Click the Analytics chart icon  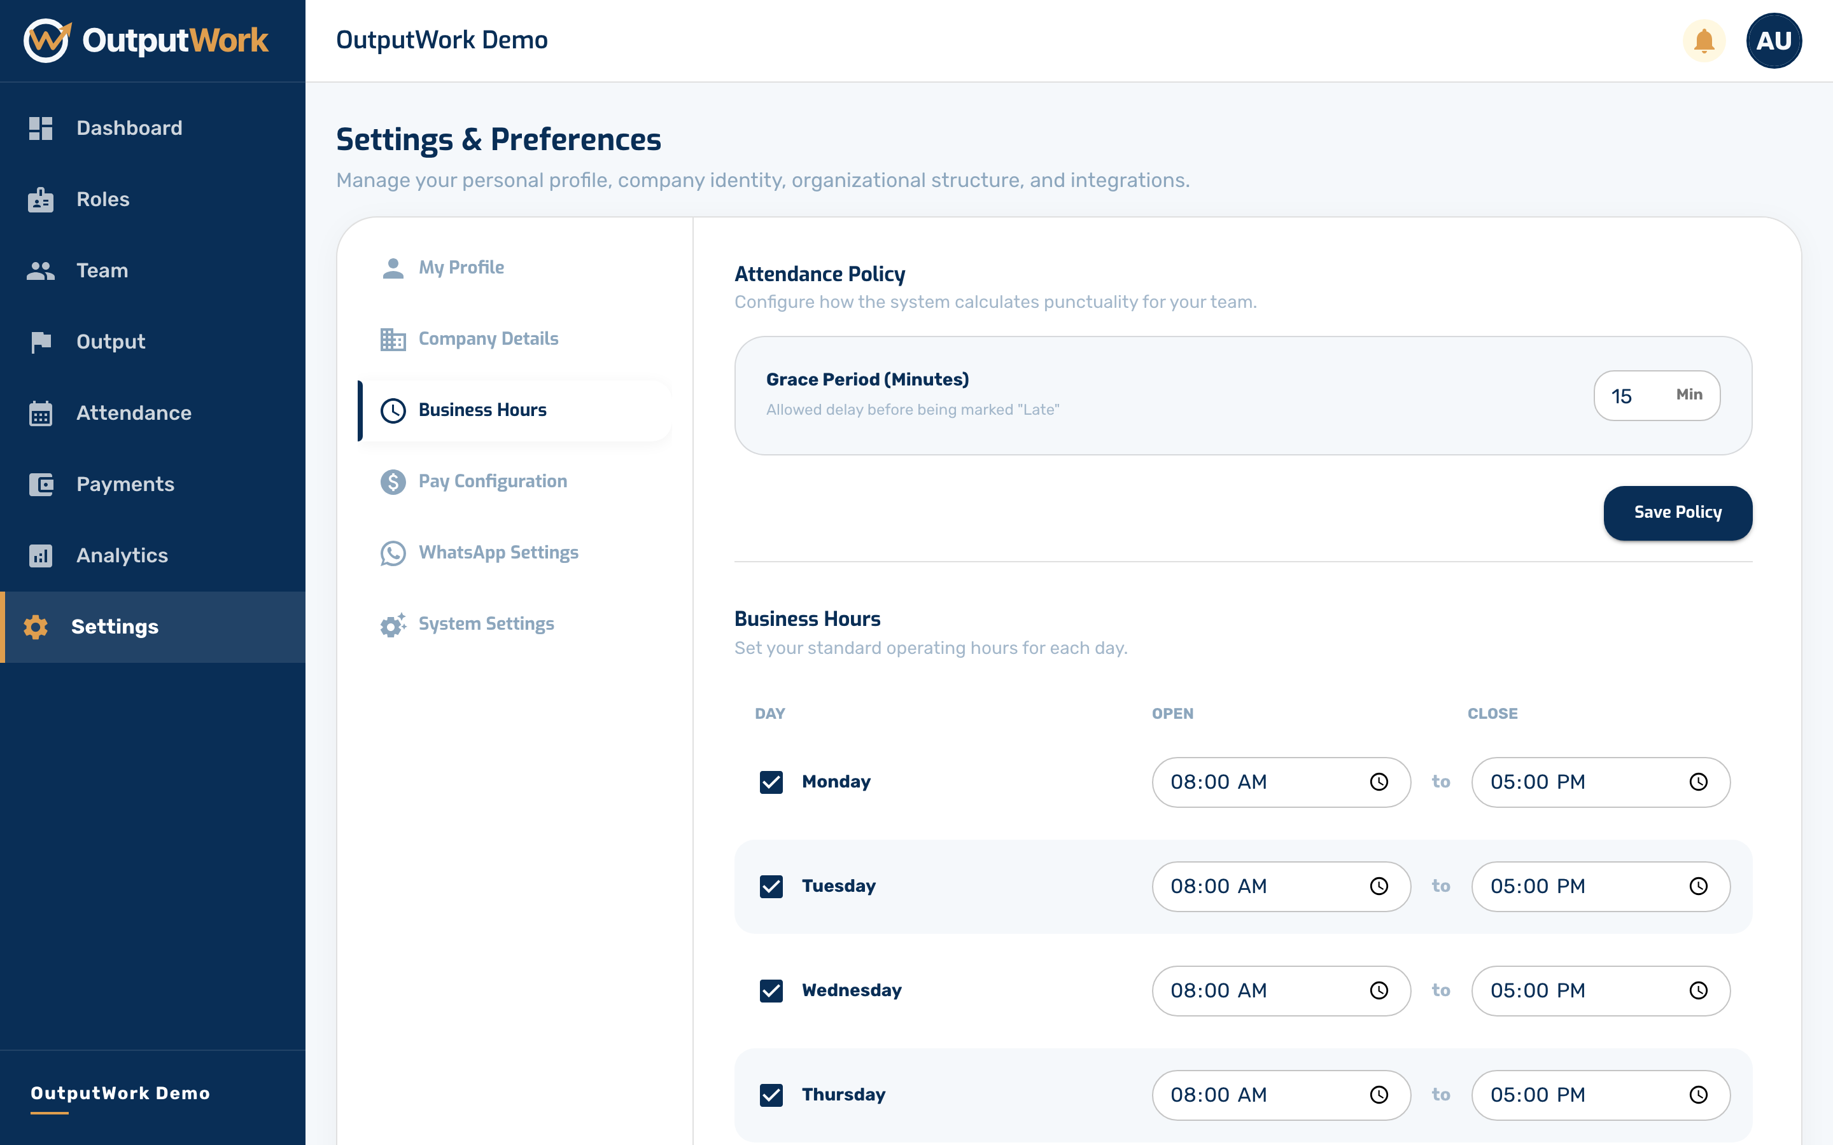[x=41, y=556]
